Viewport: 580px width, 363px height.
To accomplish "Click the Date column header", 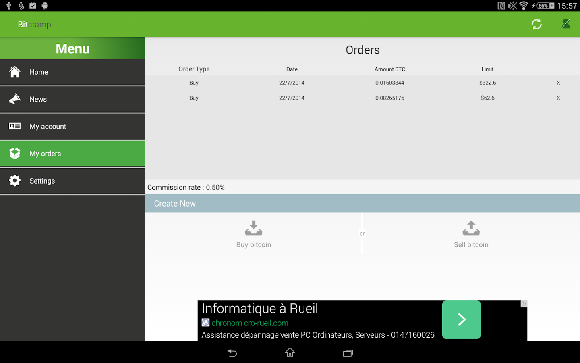I will point(292,69).
